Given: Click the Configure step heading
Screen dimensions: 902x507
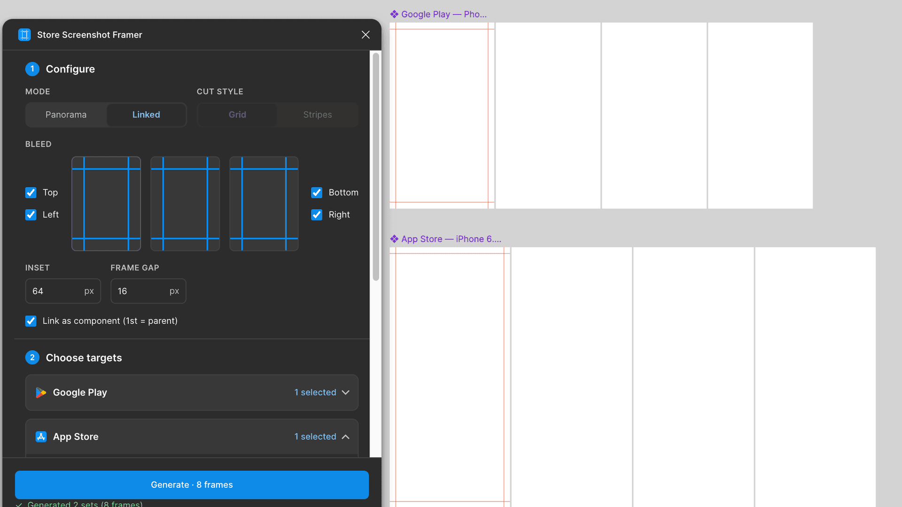Looking at the screenshot, I should coord(70,69).
